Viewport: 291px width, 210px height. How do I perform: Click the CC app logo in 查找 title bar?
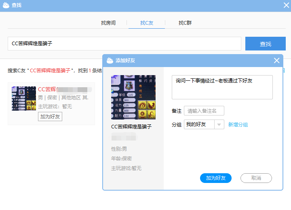[x=6, y=5]
